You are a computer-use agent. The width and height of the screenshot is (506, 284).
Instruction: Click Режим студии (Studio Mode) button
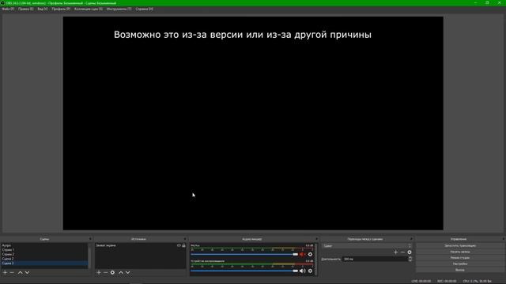(x=460, y=258)
